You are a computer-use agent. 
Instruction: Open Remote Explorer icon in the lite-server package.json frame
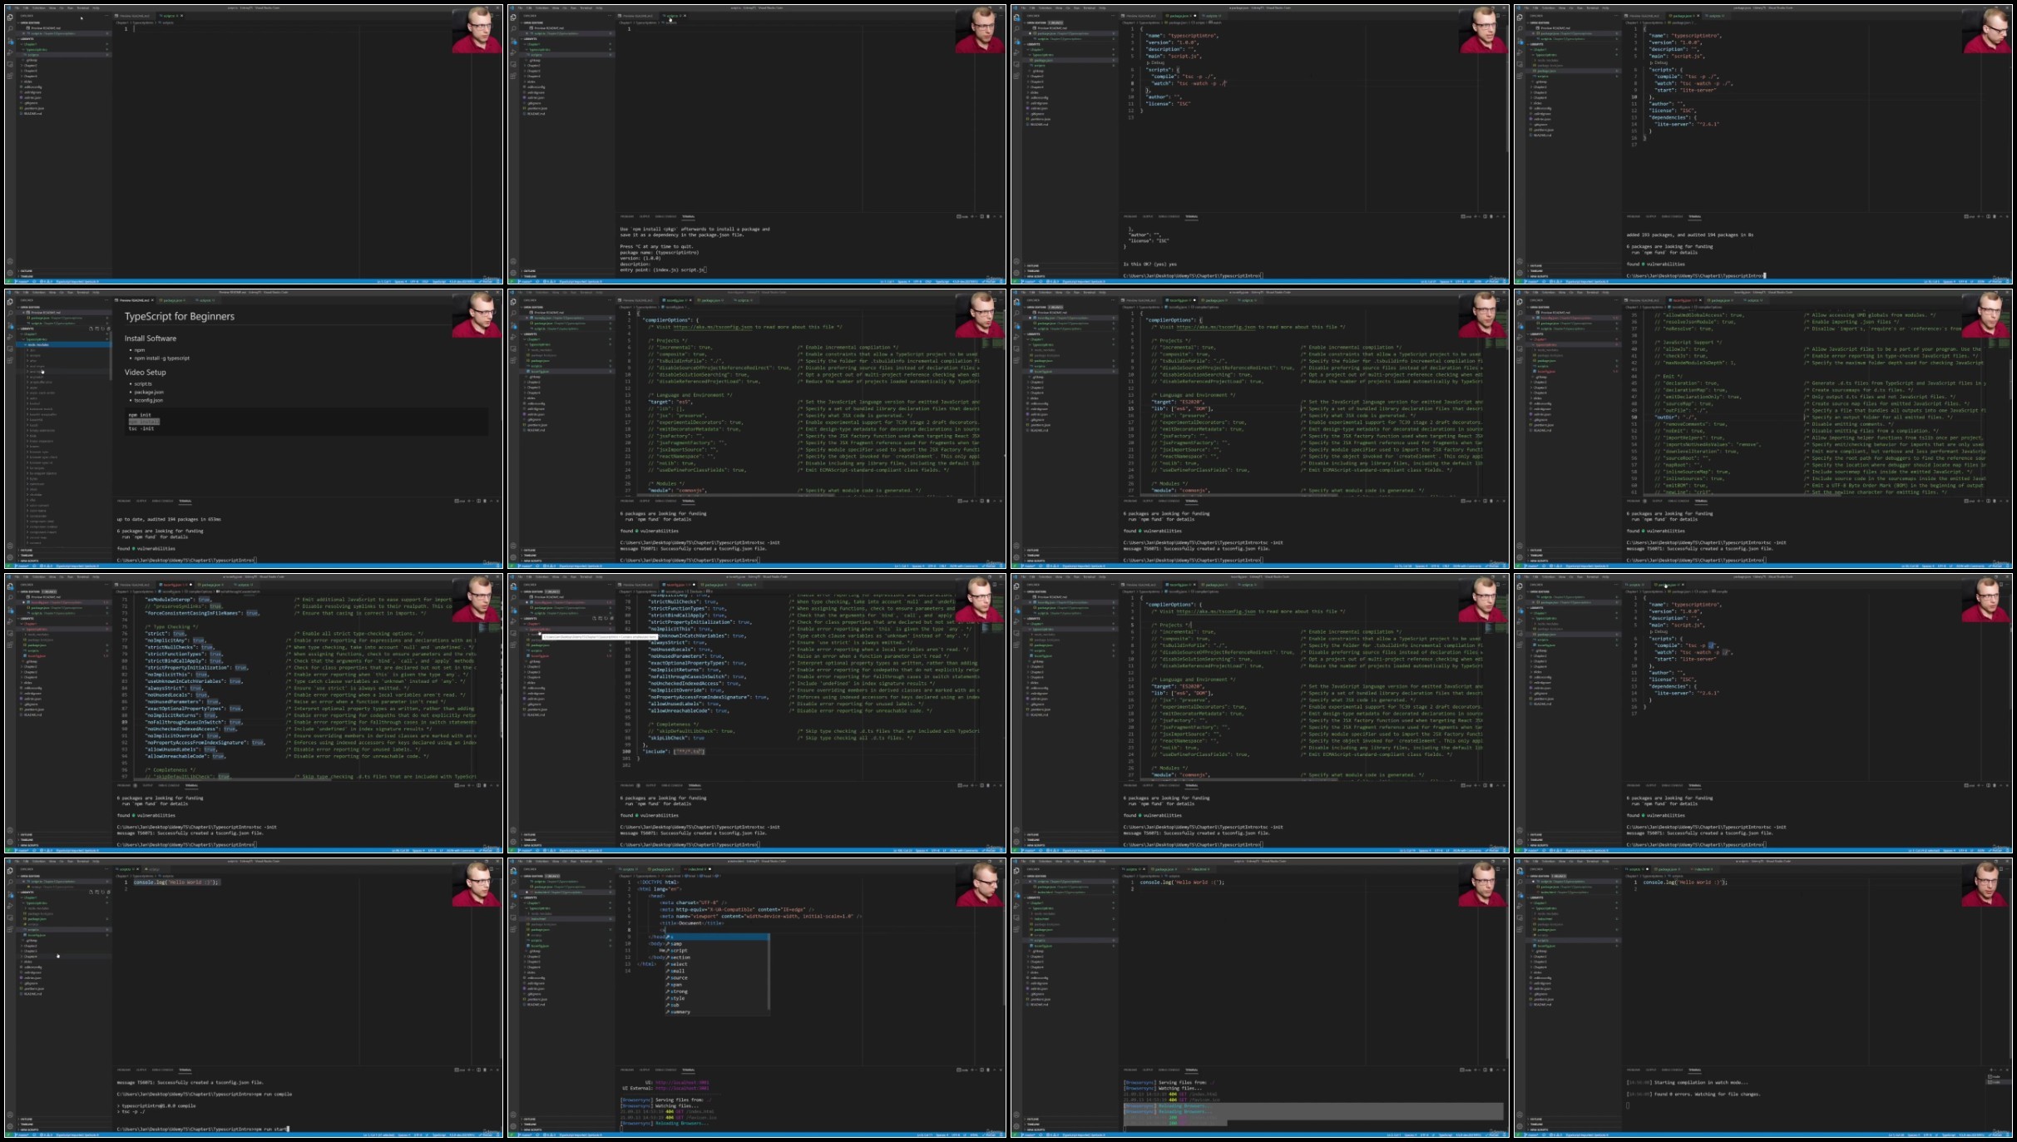pyautogui.click(x=1520, y=64)
